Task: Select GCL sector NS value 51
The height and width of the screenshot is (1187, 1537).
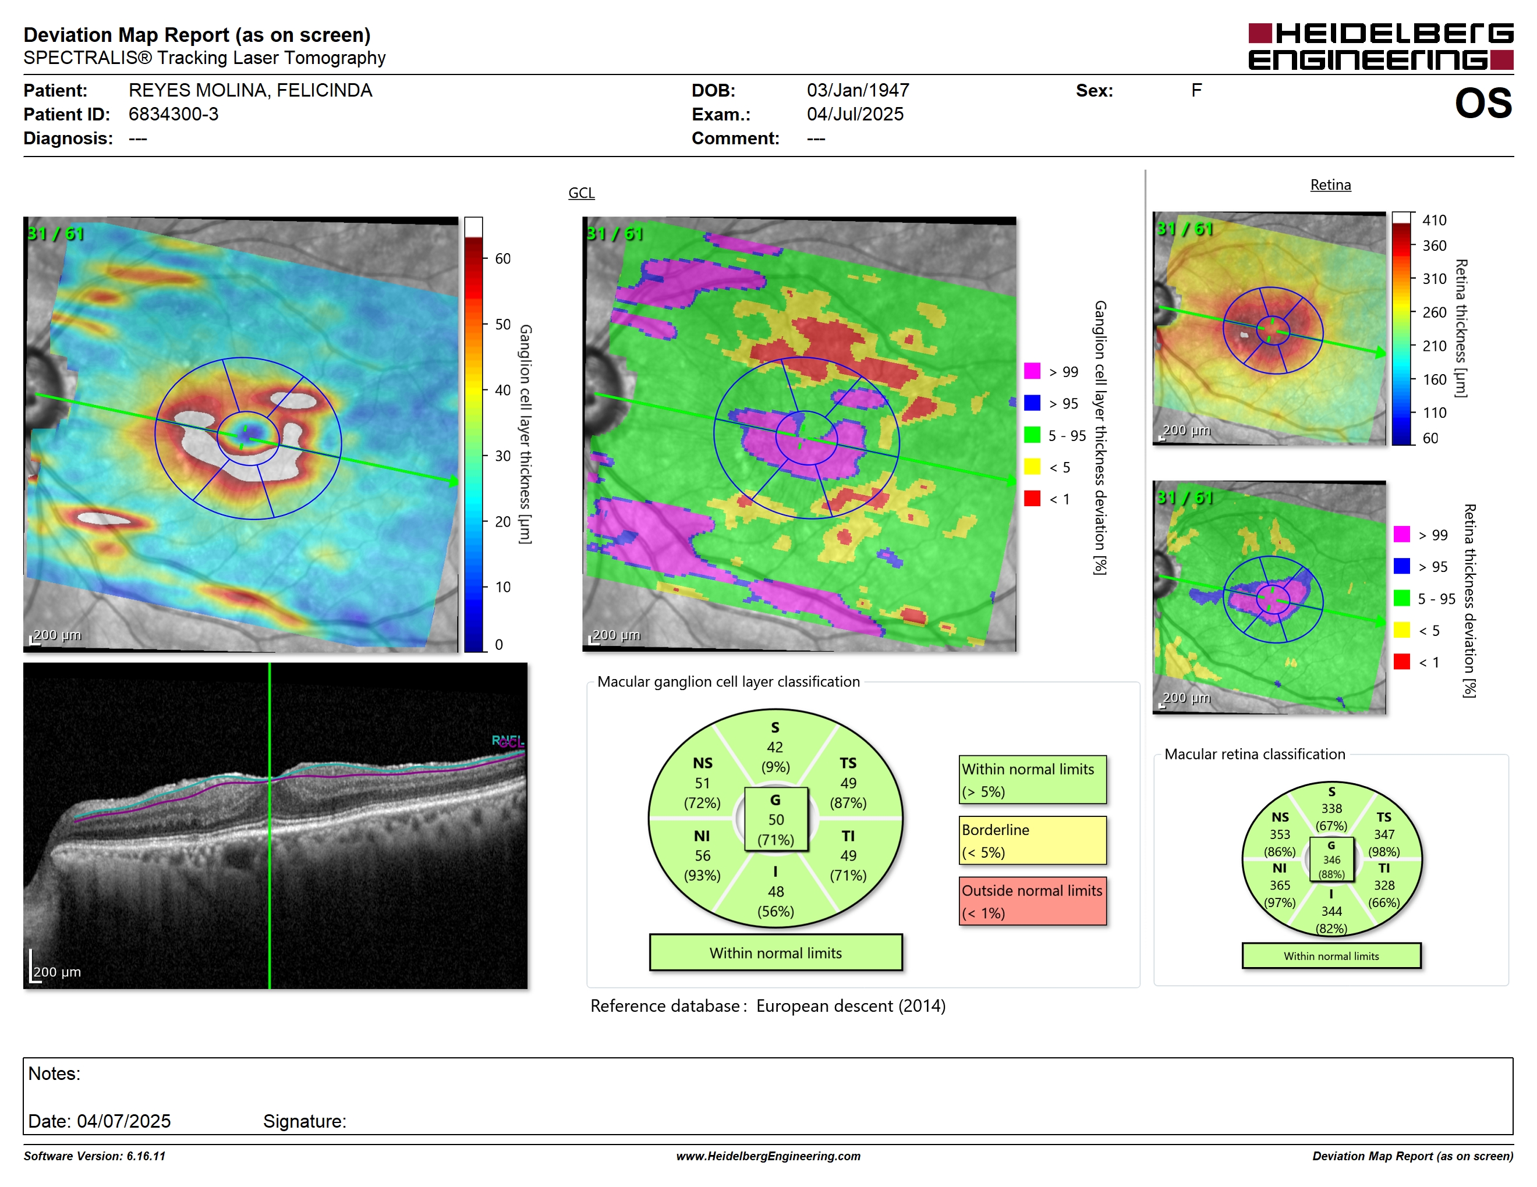Action: (702, 783)
